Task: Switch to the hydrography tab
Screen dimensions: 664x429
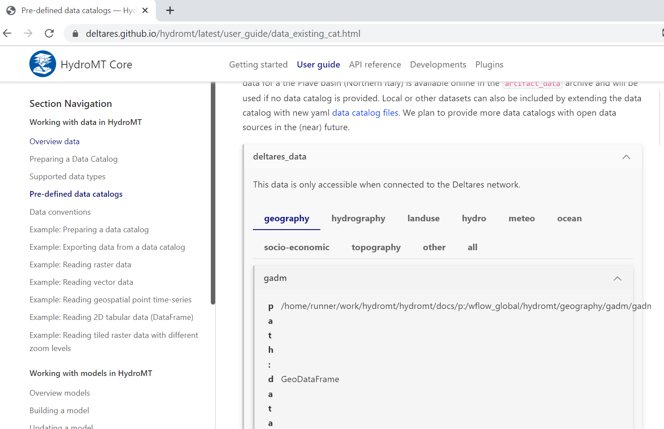Action: (358, 218)
